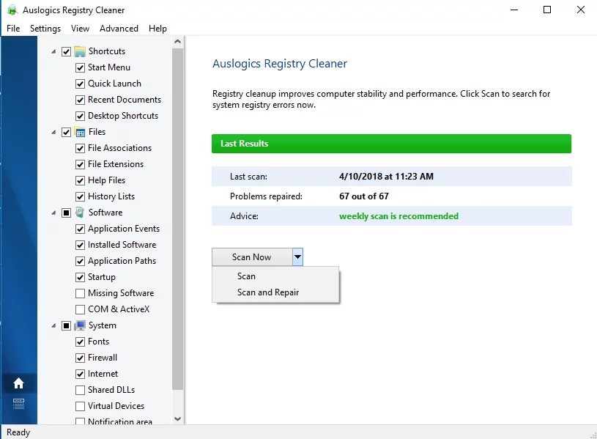
Task: Click the tree panel scroll down arrow
Action: (x=177, y=419)
